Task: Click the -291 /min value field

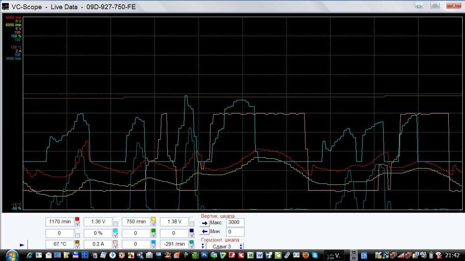Action: [174, 244]
